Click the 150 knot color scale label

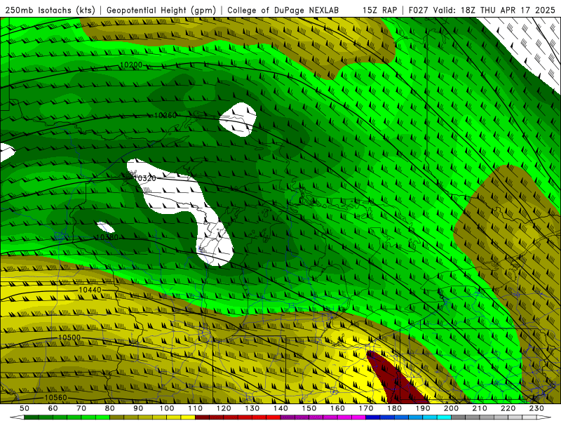point(309,408)
